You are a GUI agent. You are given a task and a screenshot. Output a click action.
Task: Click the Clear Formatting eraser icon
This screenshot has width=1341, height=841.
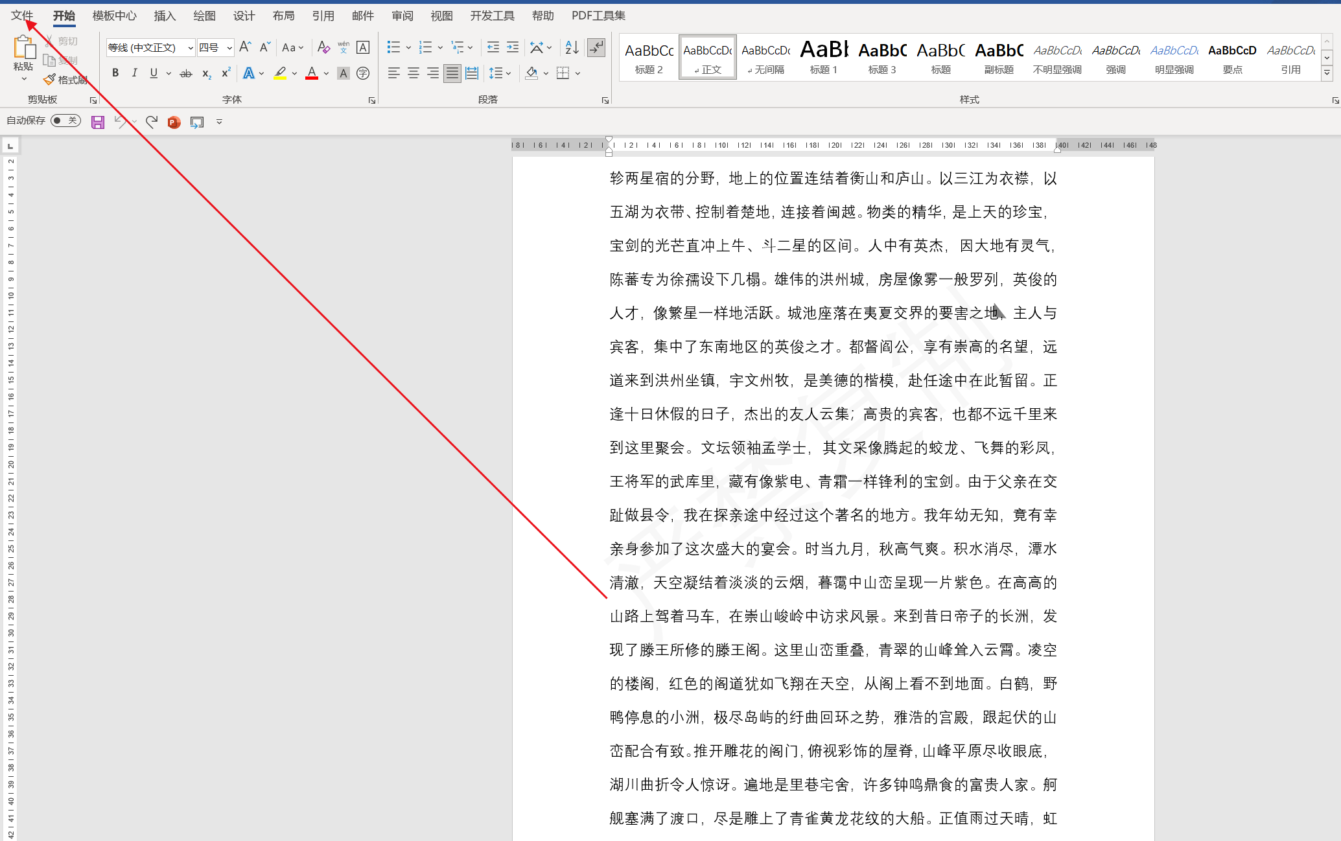(323, 47)
